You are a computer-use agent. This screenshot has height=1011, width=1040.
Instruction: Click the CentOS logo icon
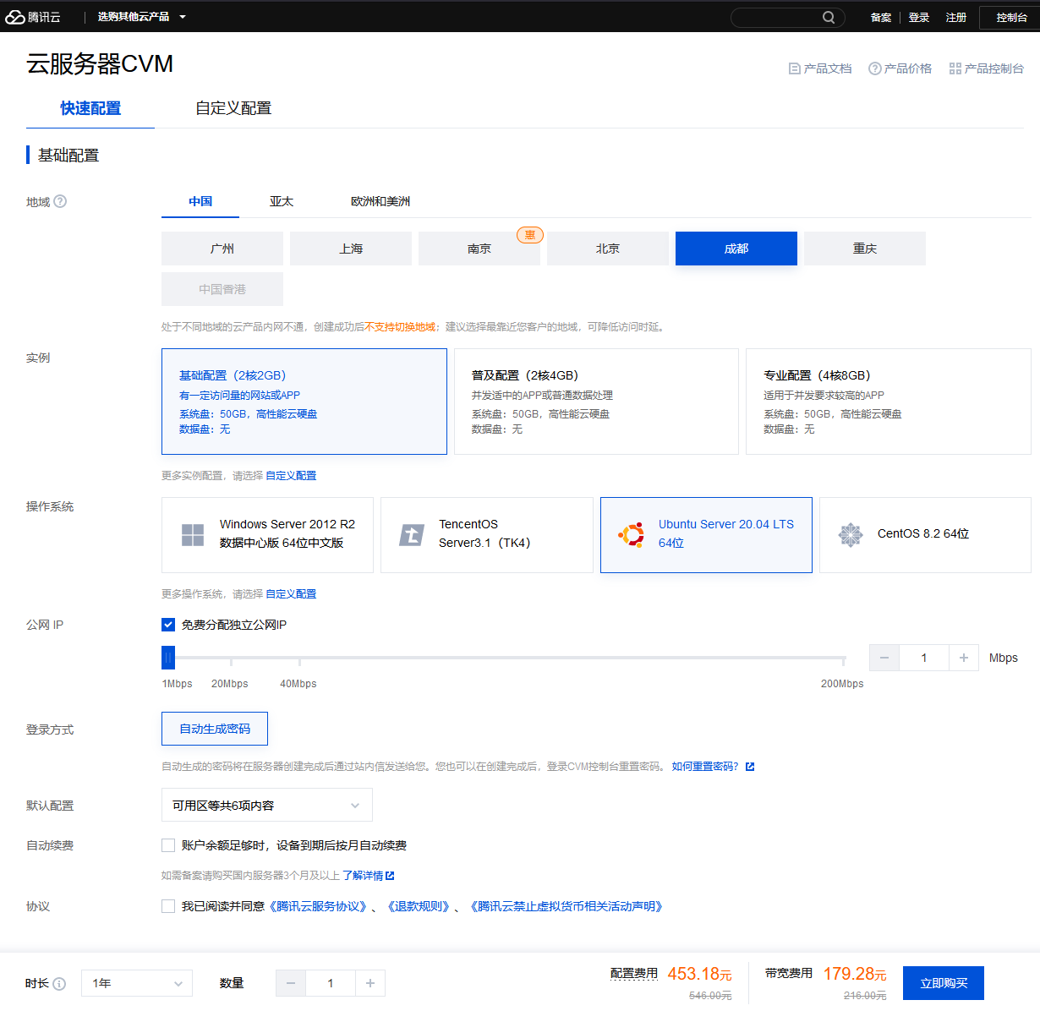click(x=851, y=535)
